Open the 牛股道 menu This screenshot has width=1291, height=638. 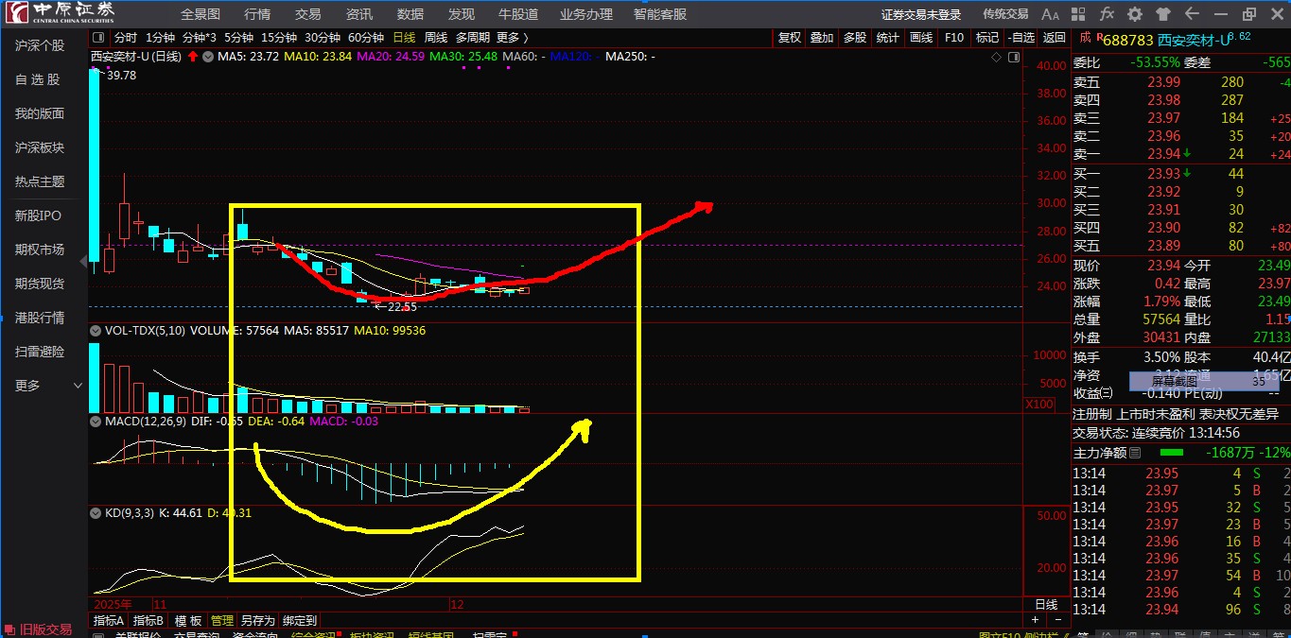point(518,14)
